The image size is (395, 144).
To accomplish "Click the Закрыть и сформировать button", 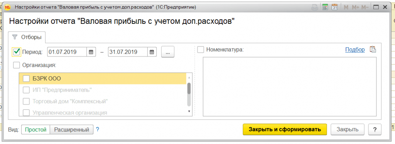I will tap(285, 129).
